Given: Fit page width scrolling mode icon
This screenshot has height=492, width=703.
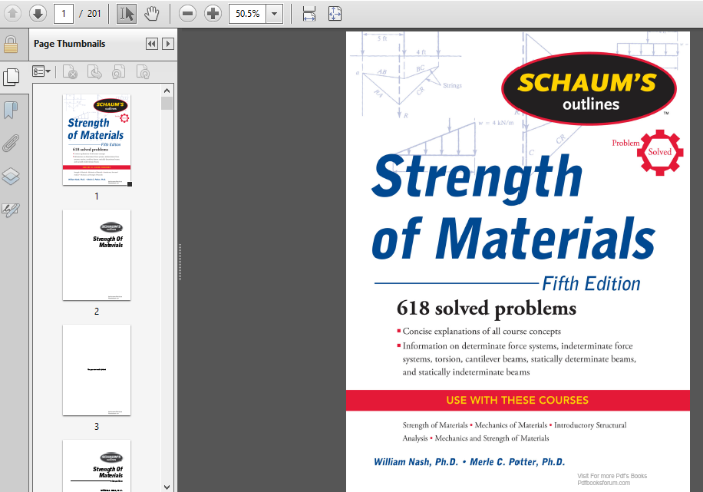Looking at the screenshot, I should [x=309, y=14].
